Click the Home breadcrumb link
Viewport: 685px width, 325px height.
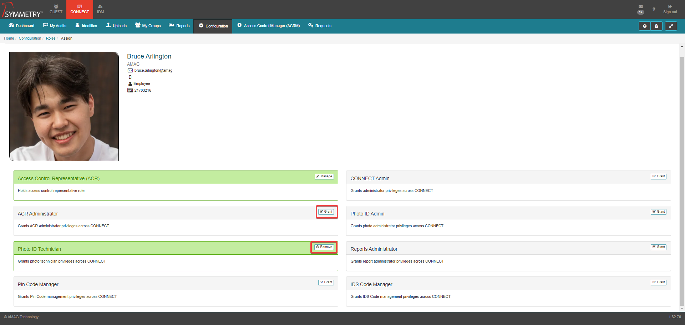coord(9,39)
